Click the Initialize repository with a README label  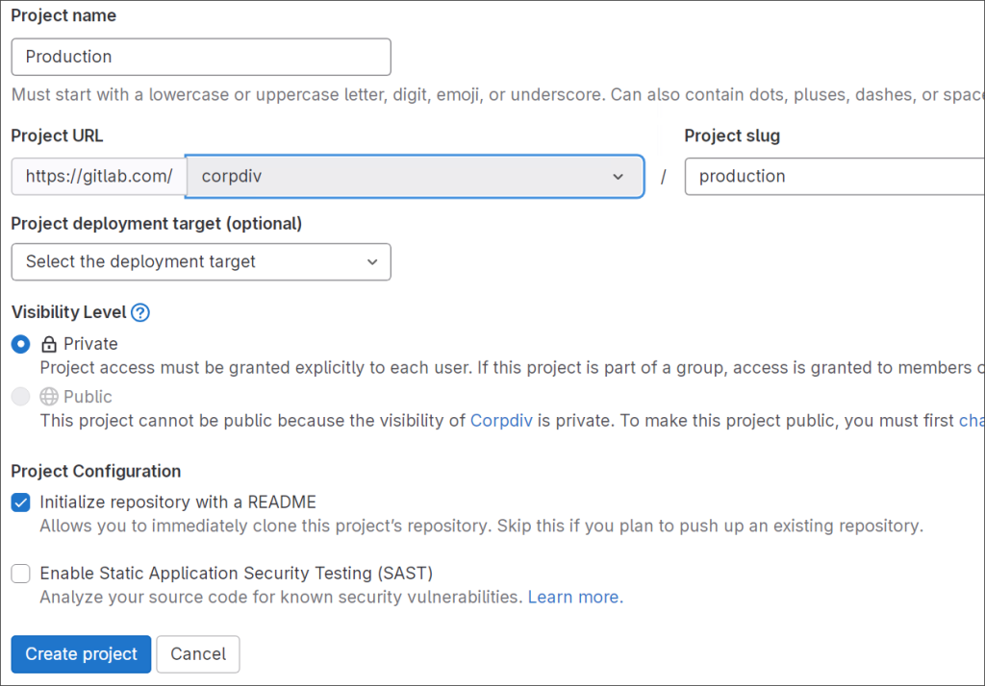pyautogui.click(x=178, y=502)
